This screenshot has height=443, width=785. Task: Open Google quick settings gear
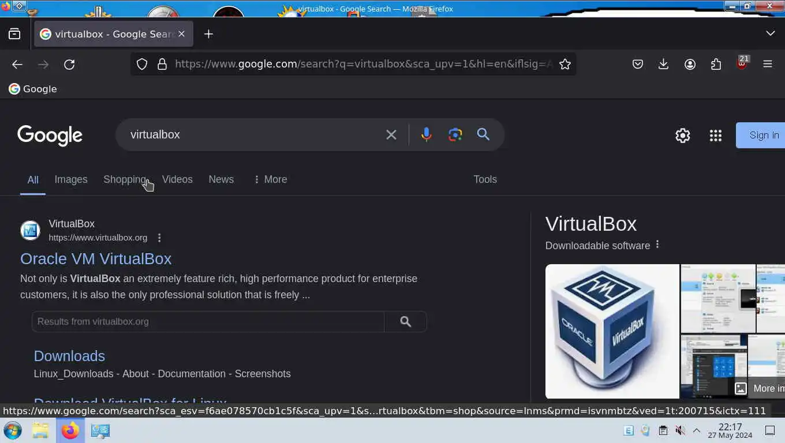coord(683,136)
